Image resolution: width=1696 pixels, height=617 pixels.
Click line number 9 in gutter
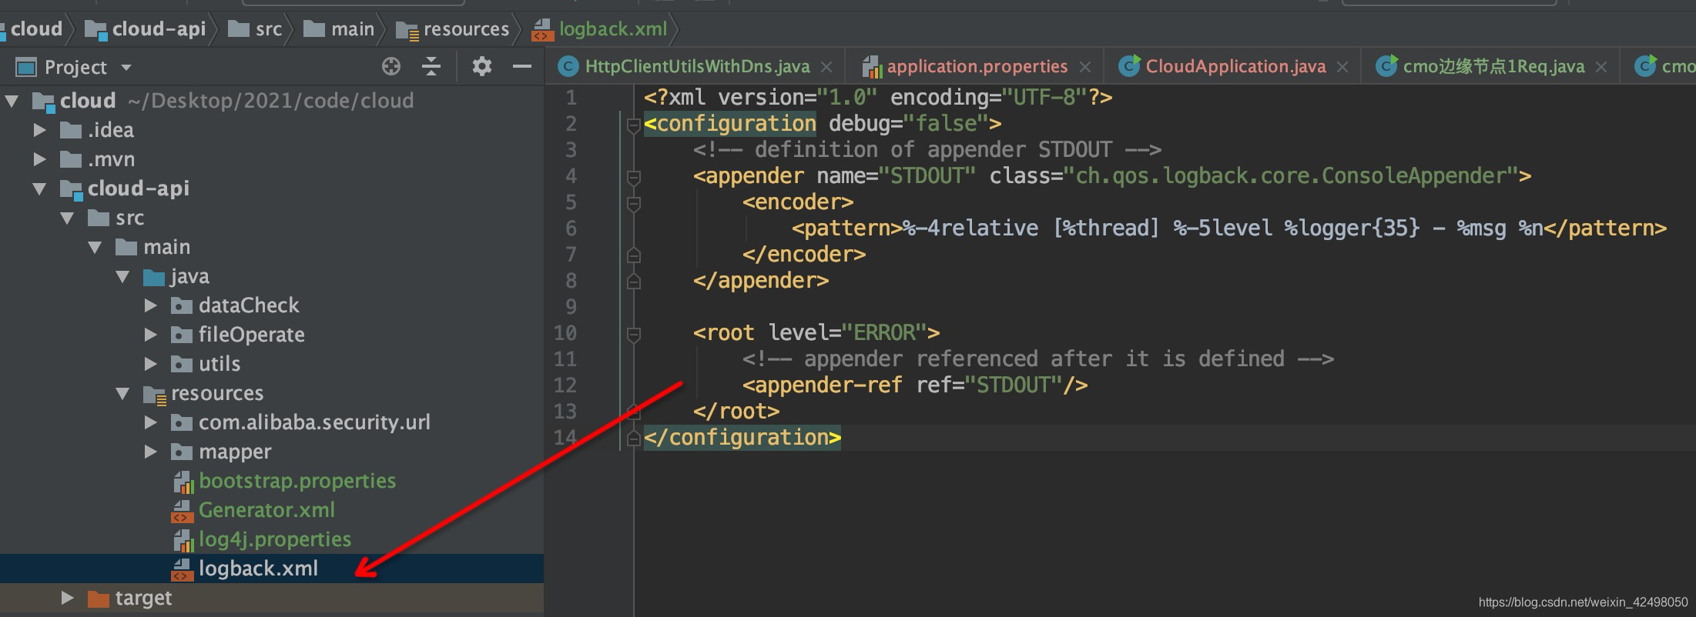pos(571,307)
